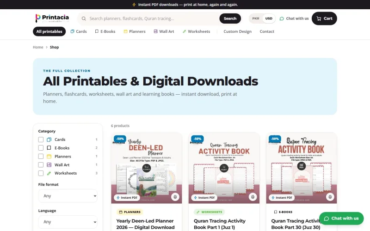The width and height of the screenshot is (370, 231).
Task: Open Juz 1 Activity Book product image
Action: point(224,168)
